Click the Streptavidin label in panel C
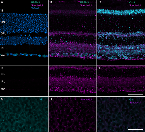The image size is (145, 132). point(136,5)
